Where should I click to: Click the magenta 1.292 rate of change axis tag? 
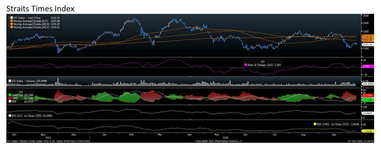[x=368, y=67]
